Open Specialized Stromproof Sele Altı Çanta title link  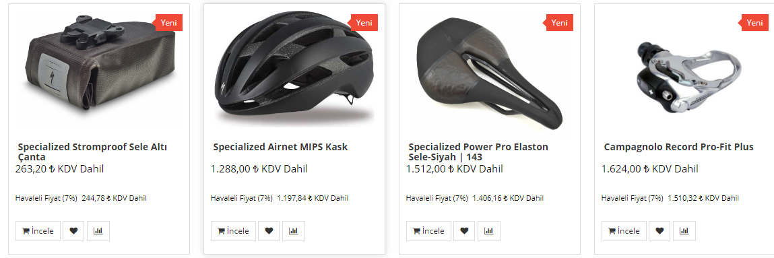point(92,152)
